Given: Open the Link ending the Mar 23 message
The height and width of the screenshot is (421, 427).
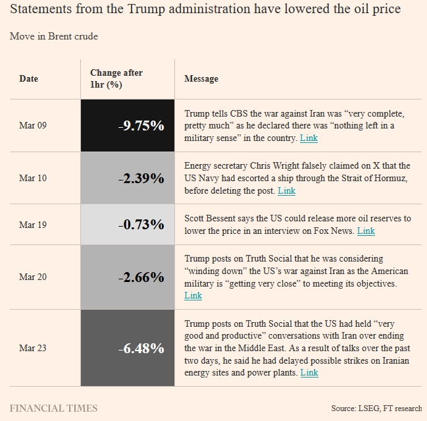Looking at the screenshot, I should tap(309, 373).
